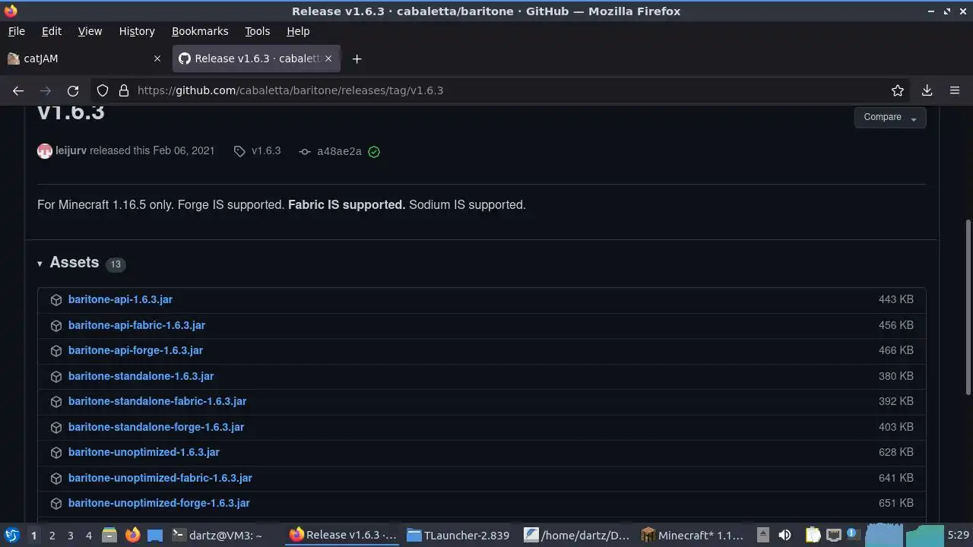Click the 443 KB file size text

[x=896, y=299]
